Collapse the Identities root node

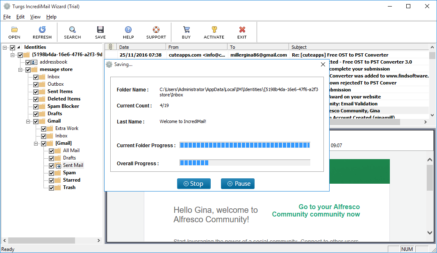tap(5, 48)
